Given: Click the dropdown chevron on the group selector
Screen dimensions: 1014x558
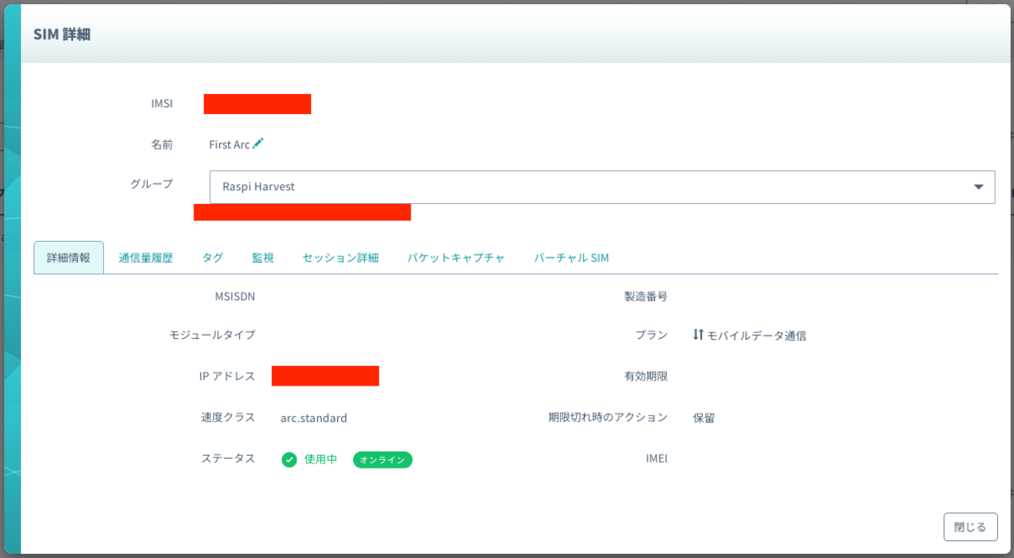Looking at the screenshot, I should tap(978, 187).
